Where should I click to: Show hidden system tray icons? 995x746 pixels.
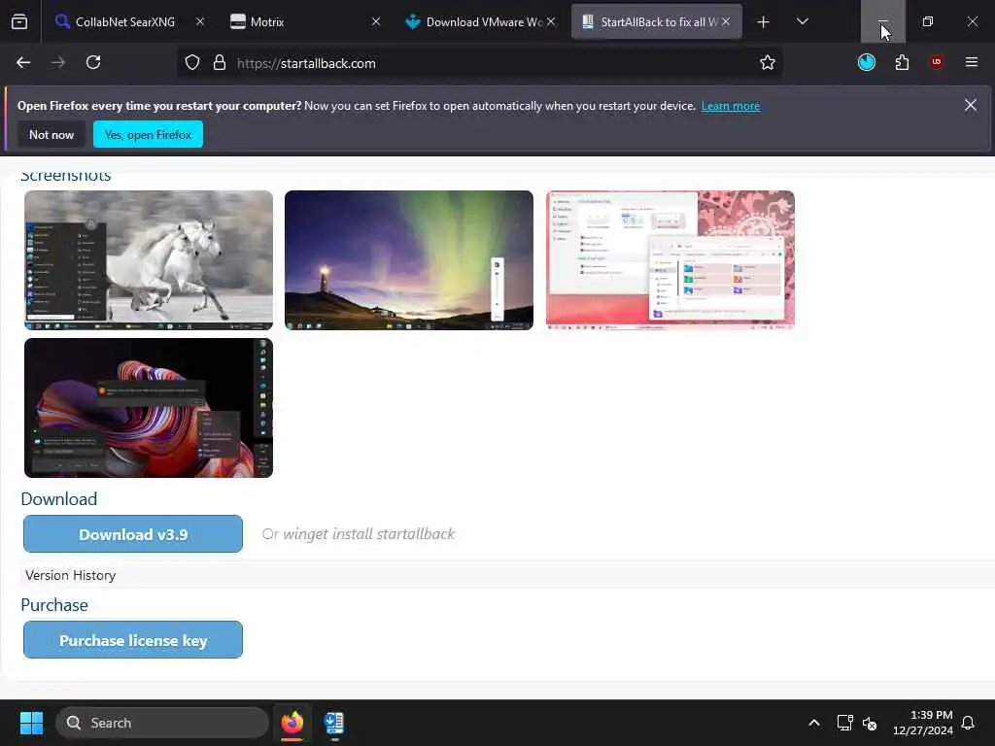tap(814, 723)
